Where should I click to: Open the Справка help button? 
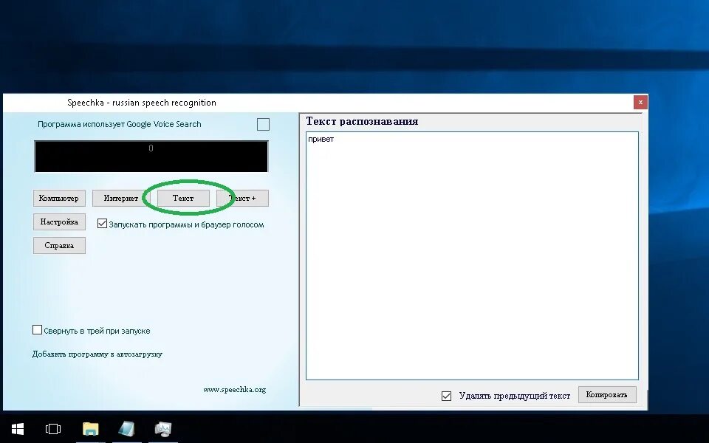click(x=59, y=245)
